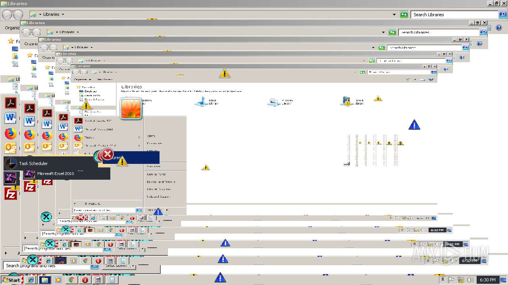Open Music library in the innermost window

207,102
